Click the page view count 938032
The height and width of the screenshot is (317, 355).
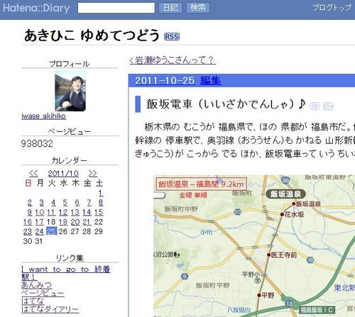click(37, 143)
